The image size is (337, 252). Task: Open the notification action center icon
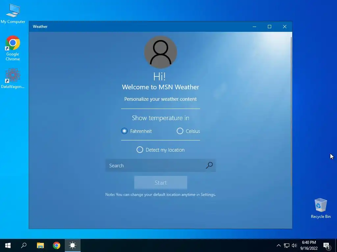click(326, 246)
